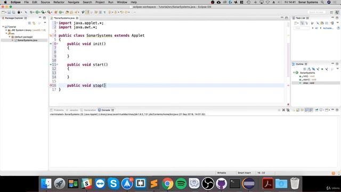Select the Java perspective icon
This screenshot has height=192, width=341.
point(337,12)
